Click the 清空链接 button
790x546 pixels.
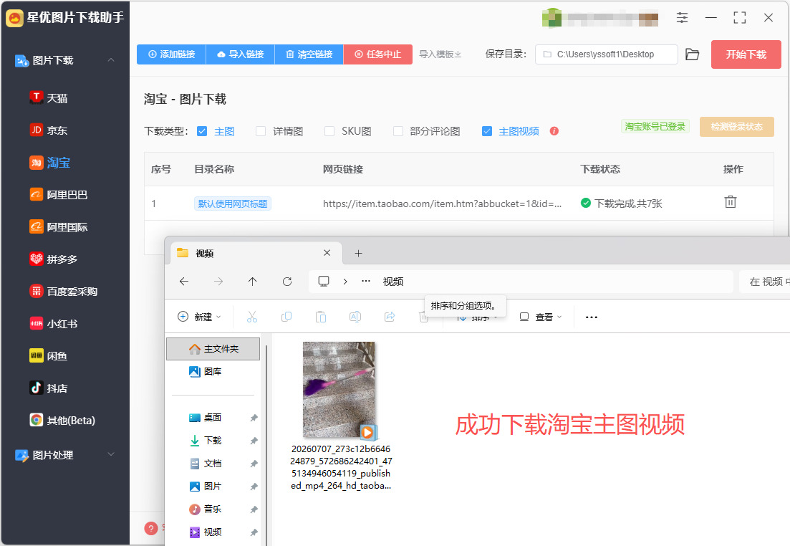click(309, 54)
